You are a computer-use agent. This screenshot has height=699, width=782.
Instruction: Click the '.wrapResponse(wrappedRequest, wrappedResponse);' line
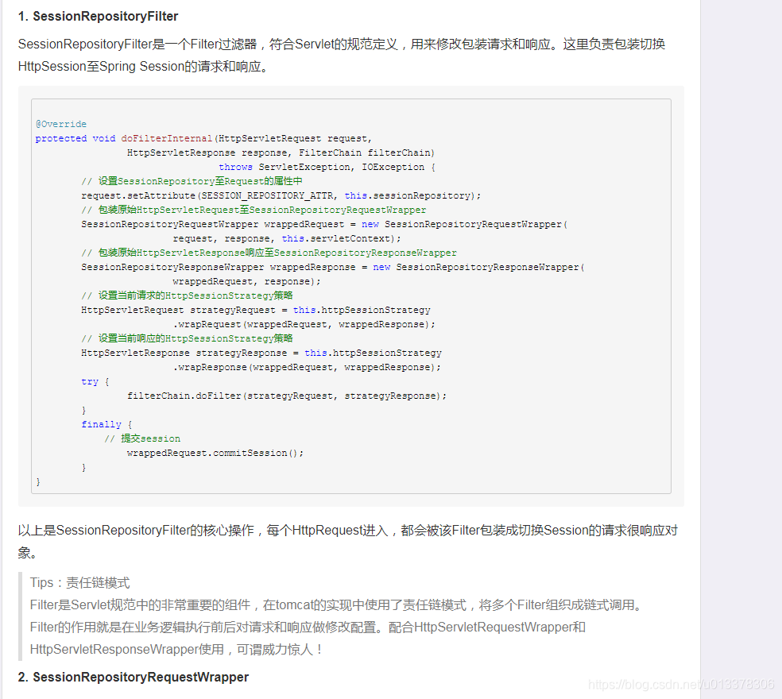point(307,367)
